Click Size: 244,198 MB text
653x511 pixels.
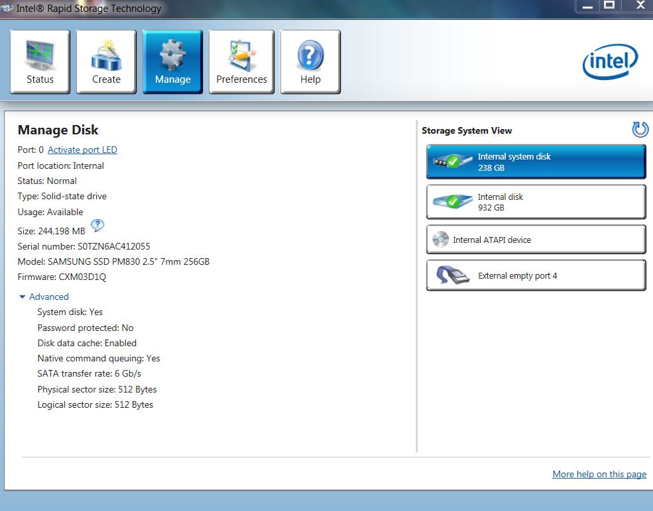tap(51, 231)
